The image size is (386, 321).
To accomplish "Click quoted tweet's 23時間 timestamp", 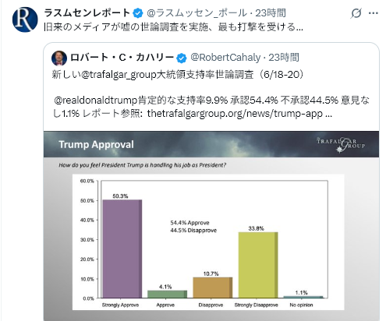I will pos(284,58).
